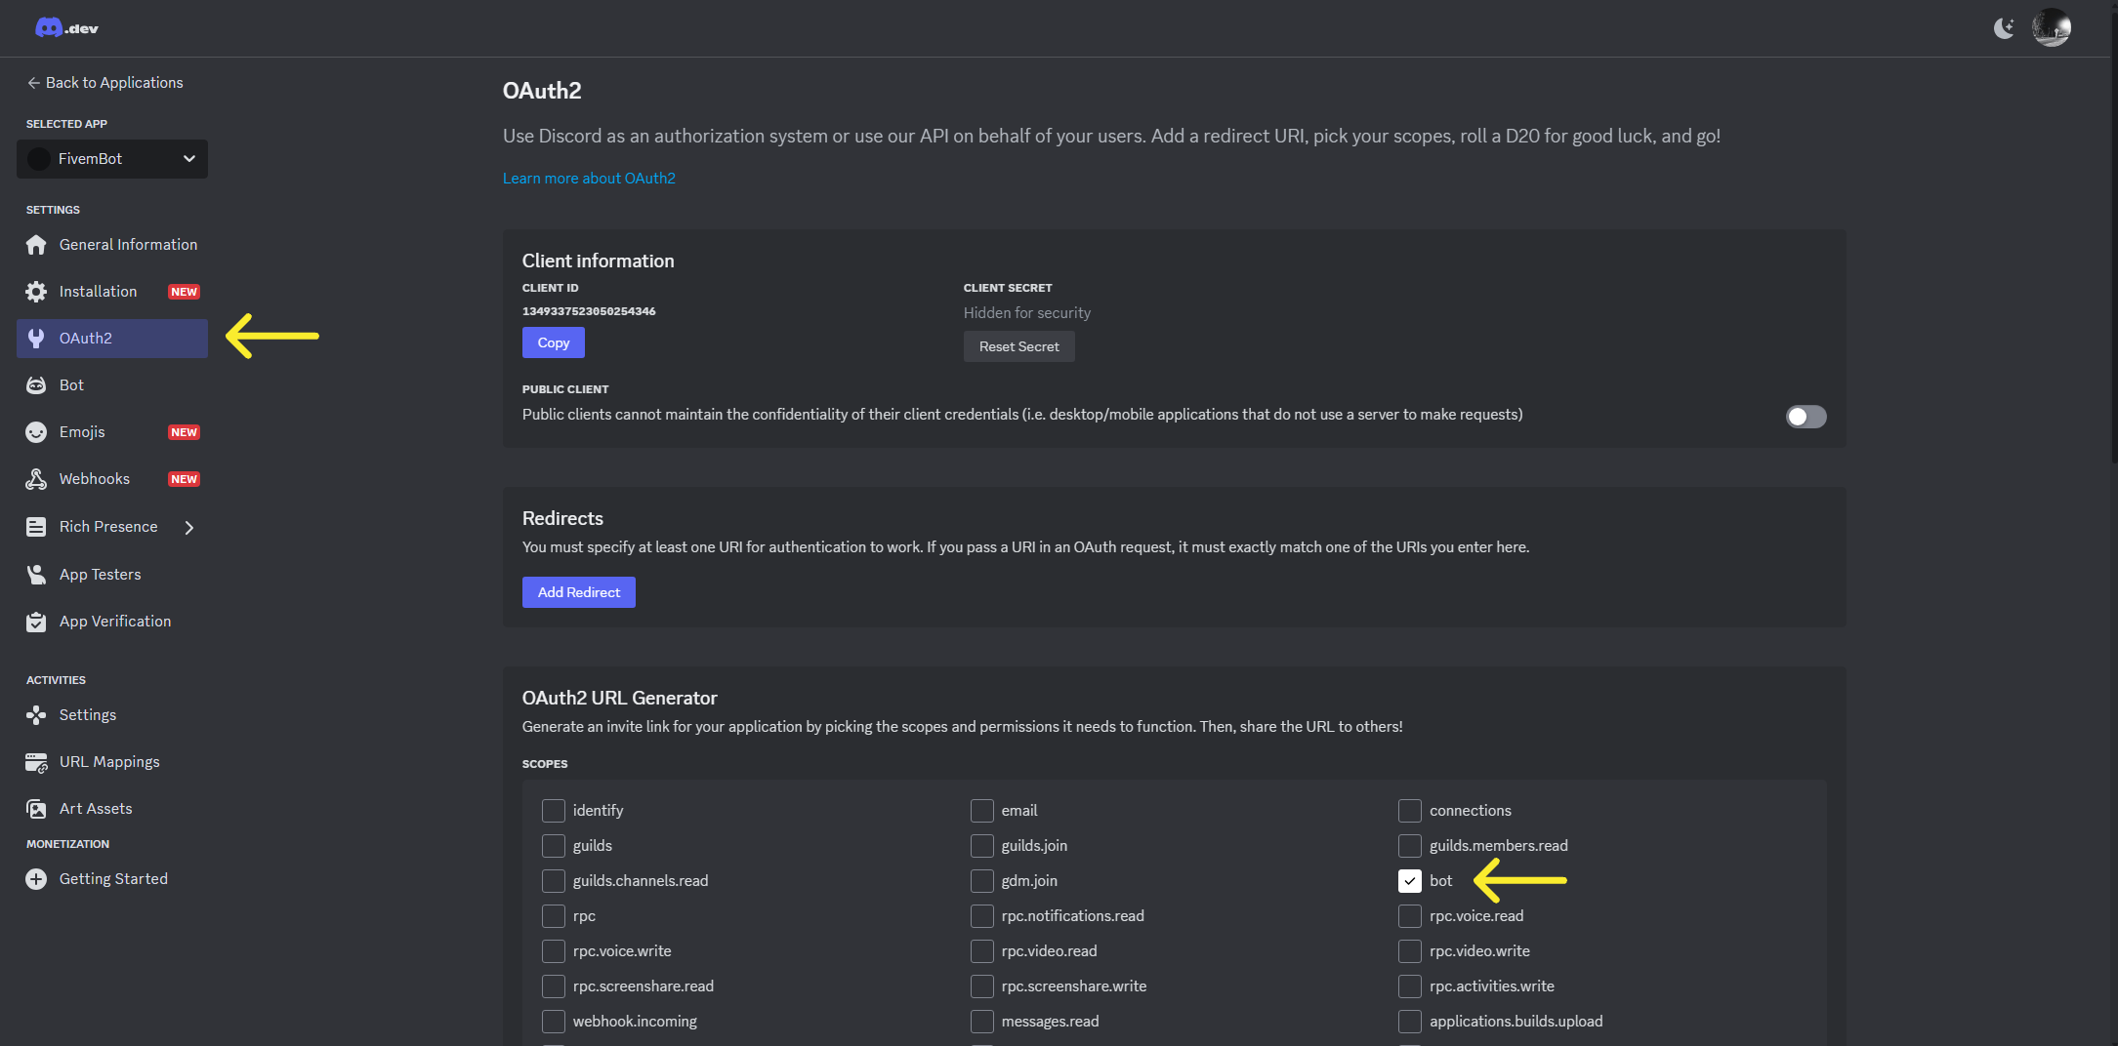Open the FivemBot app selector dropdown

[111, 158]
